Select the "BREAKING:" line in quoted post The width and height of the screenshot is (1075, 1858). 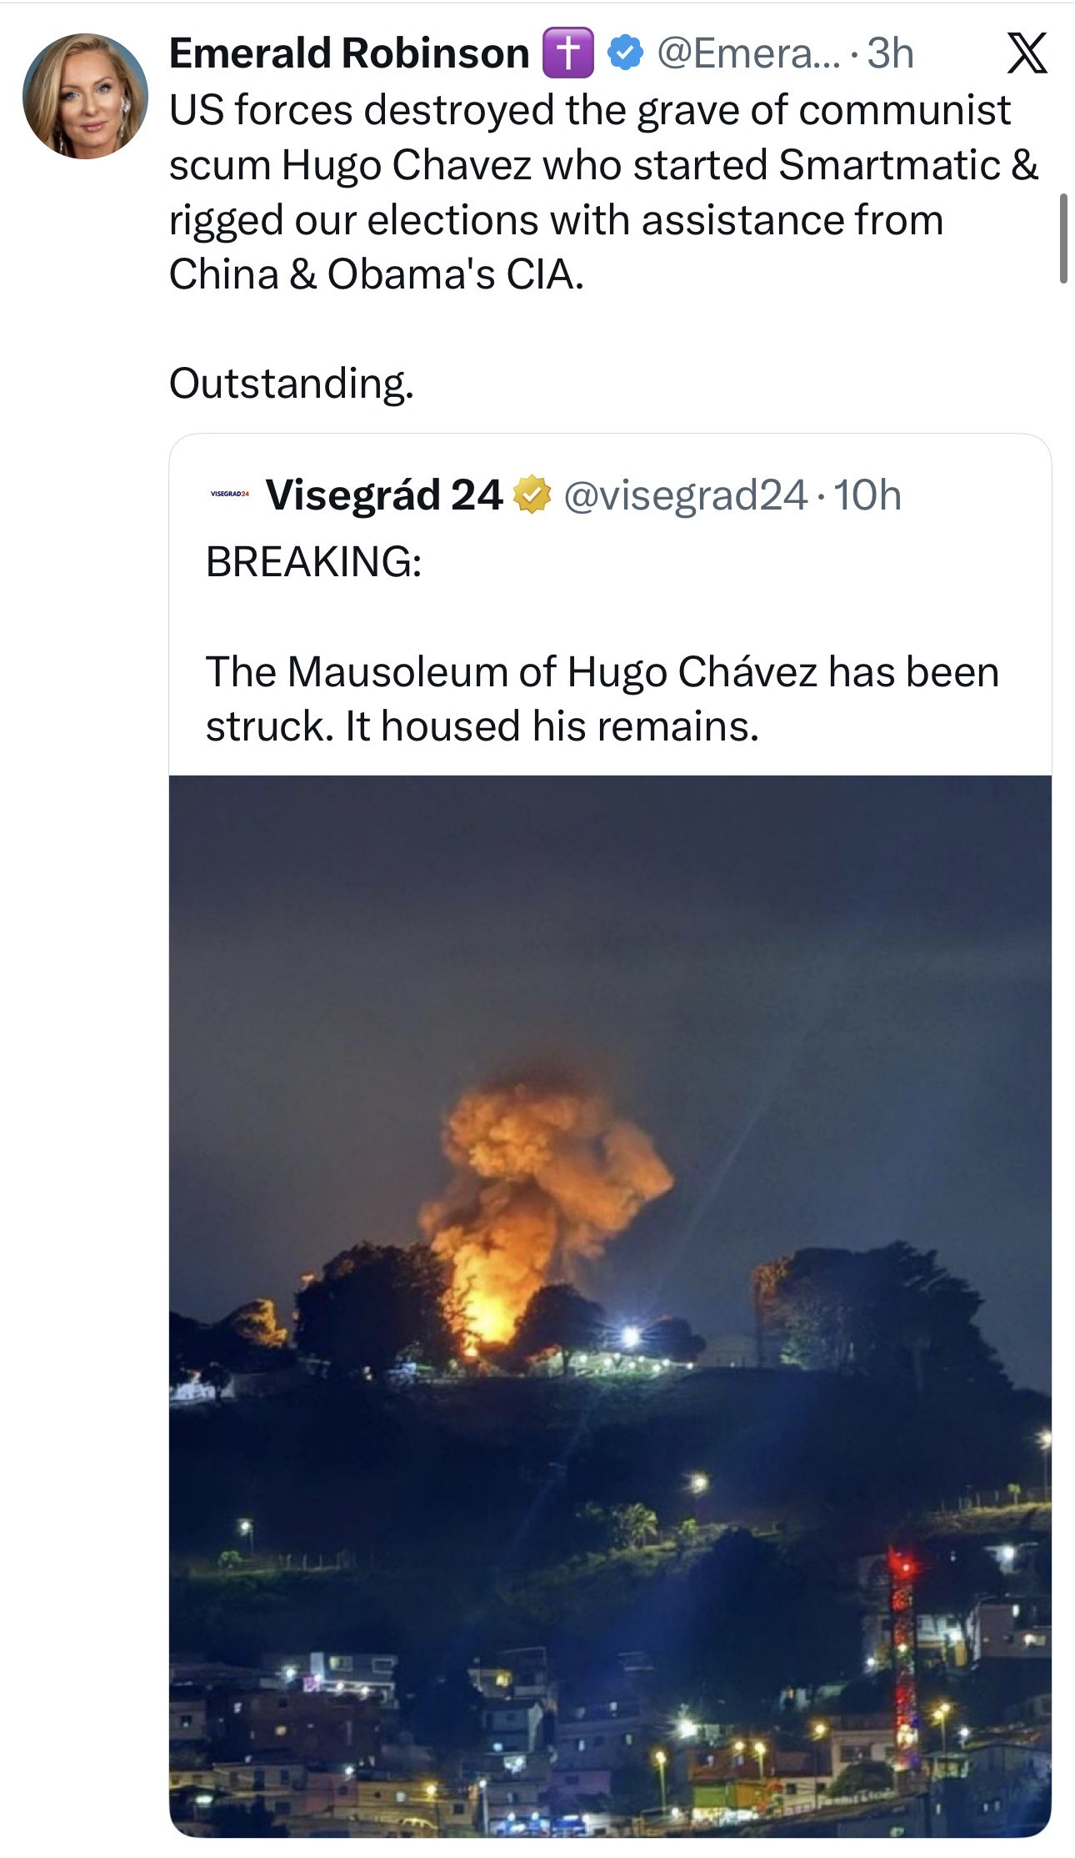(313, 561)
